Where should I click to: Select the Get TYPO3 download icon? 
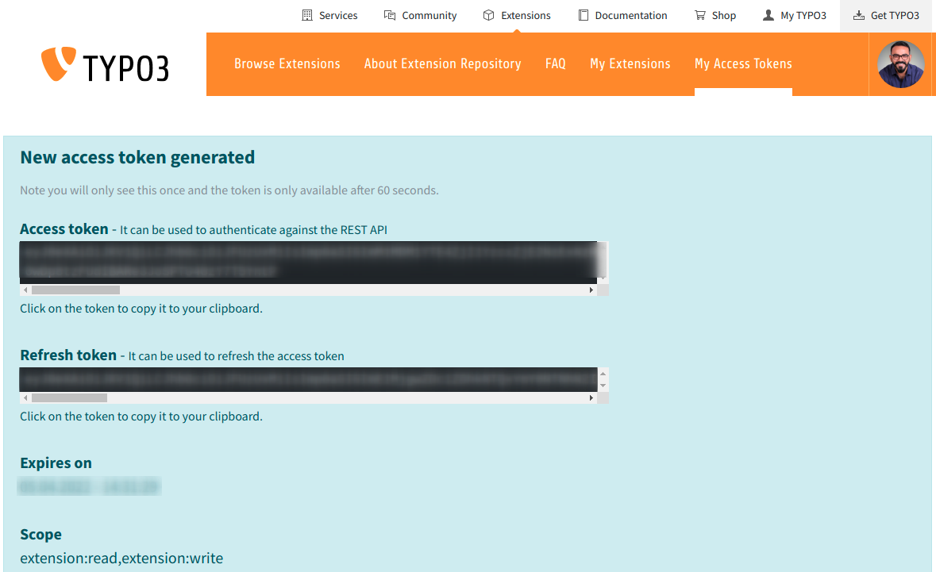coord(860,14)
